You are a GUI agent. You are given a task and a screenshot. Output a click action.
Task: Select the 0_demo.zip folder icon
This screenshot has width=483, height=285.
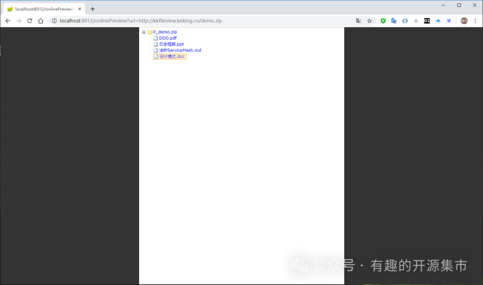(x=150, y=32)
